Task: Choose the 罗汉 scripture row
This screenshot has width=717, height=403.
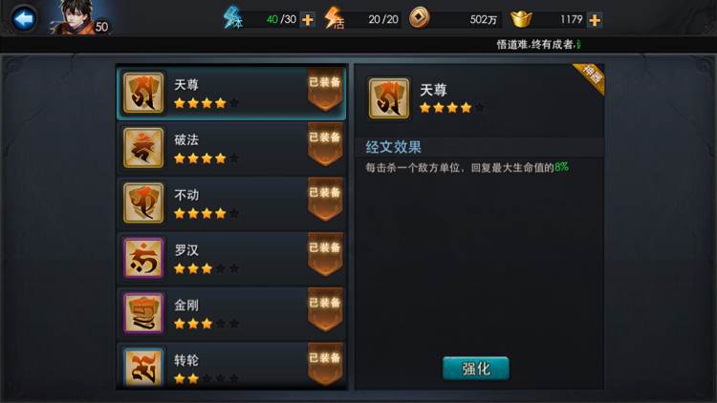Action: pyautogui.click(x=232, y=258)
